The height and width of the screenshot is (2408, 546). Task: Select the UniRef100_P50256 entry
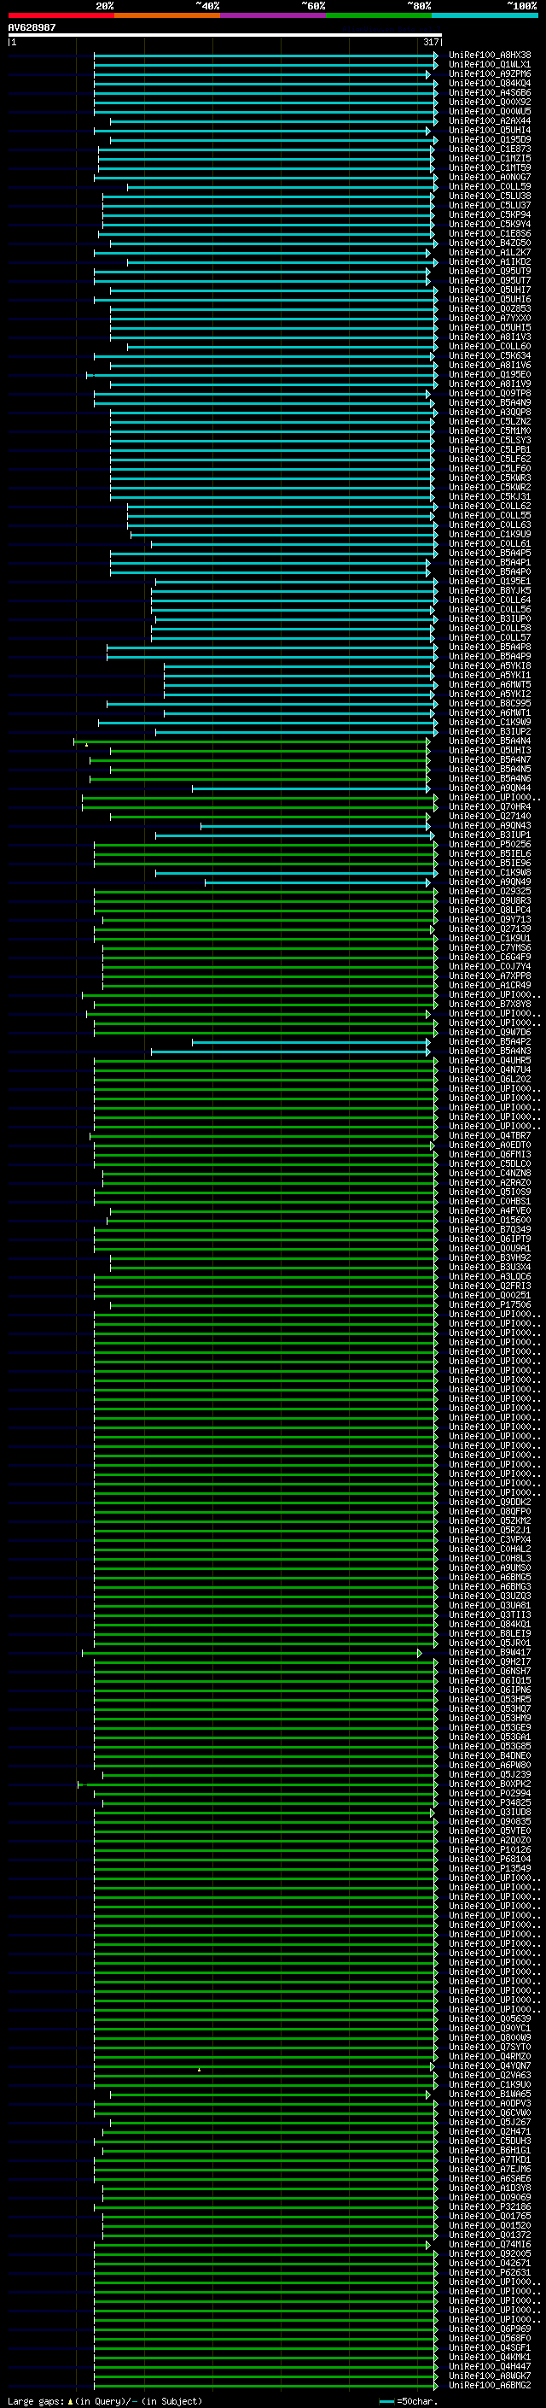tap(490, 845)
